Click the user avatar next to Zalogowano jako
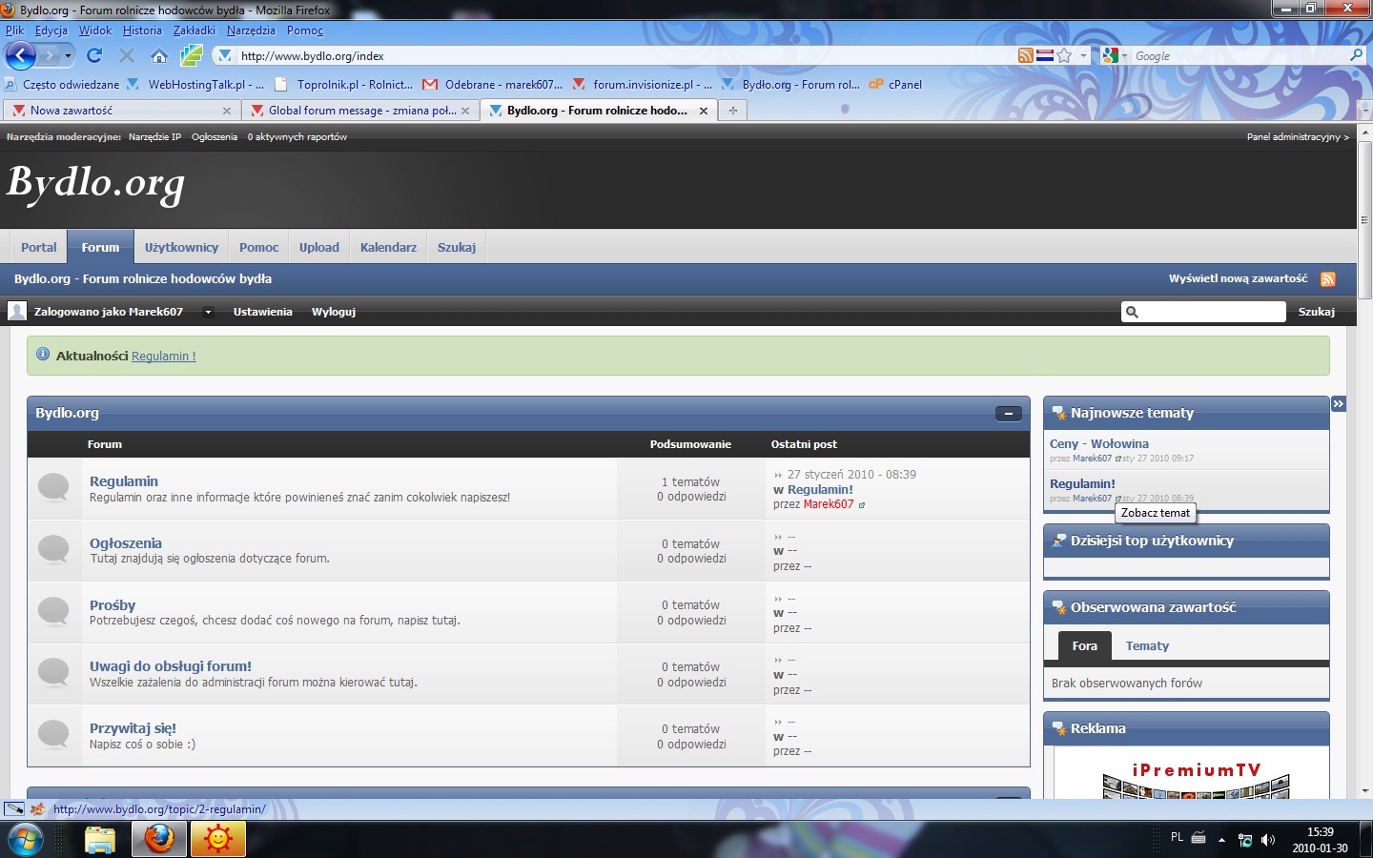Screen dimensions: 1373x858 tap(17, 311)
